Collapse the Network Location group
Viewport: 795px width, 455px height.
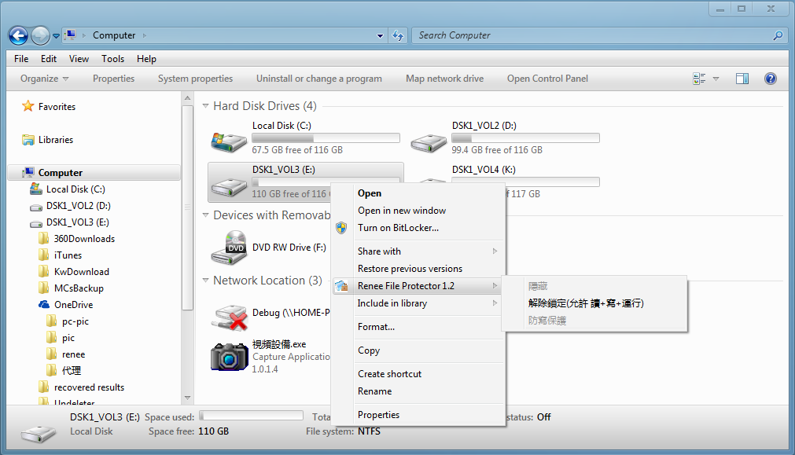[205, 281]
